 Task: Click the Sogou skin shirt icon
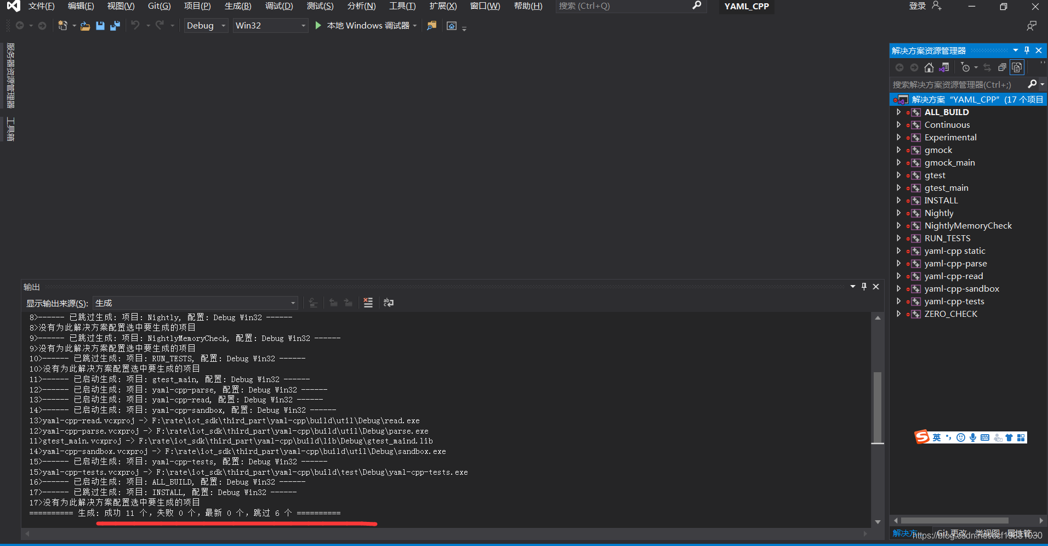1009,437
